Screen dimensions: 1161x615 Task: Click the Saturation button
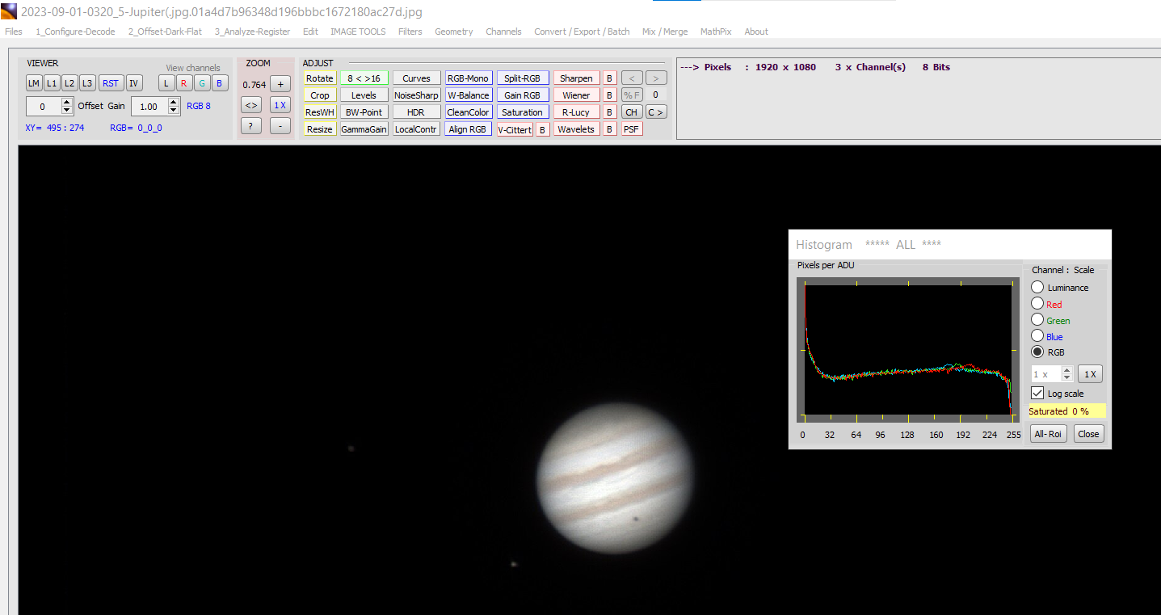[x=522, y=112]
